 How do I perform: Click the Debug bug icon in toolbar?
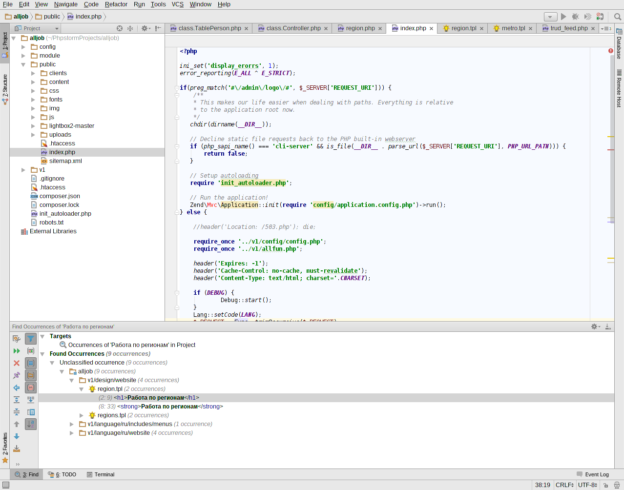(x=576, y=17)
